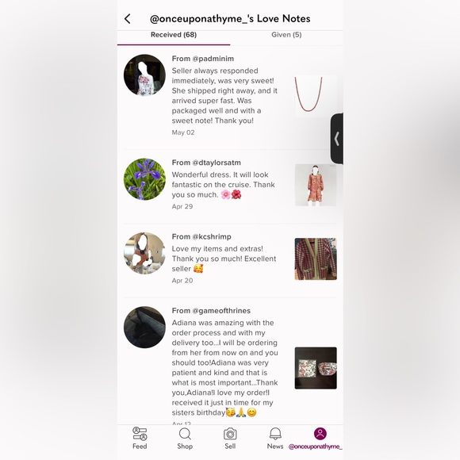Open the Feed tab icon
The image size is (460, 460).
point(140,434)
